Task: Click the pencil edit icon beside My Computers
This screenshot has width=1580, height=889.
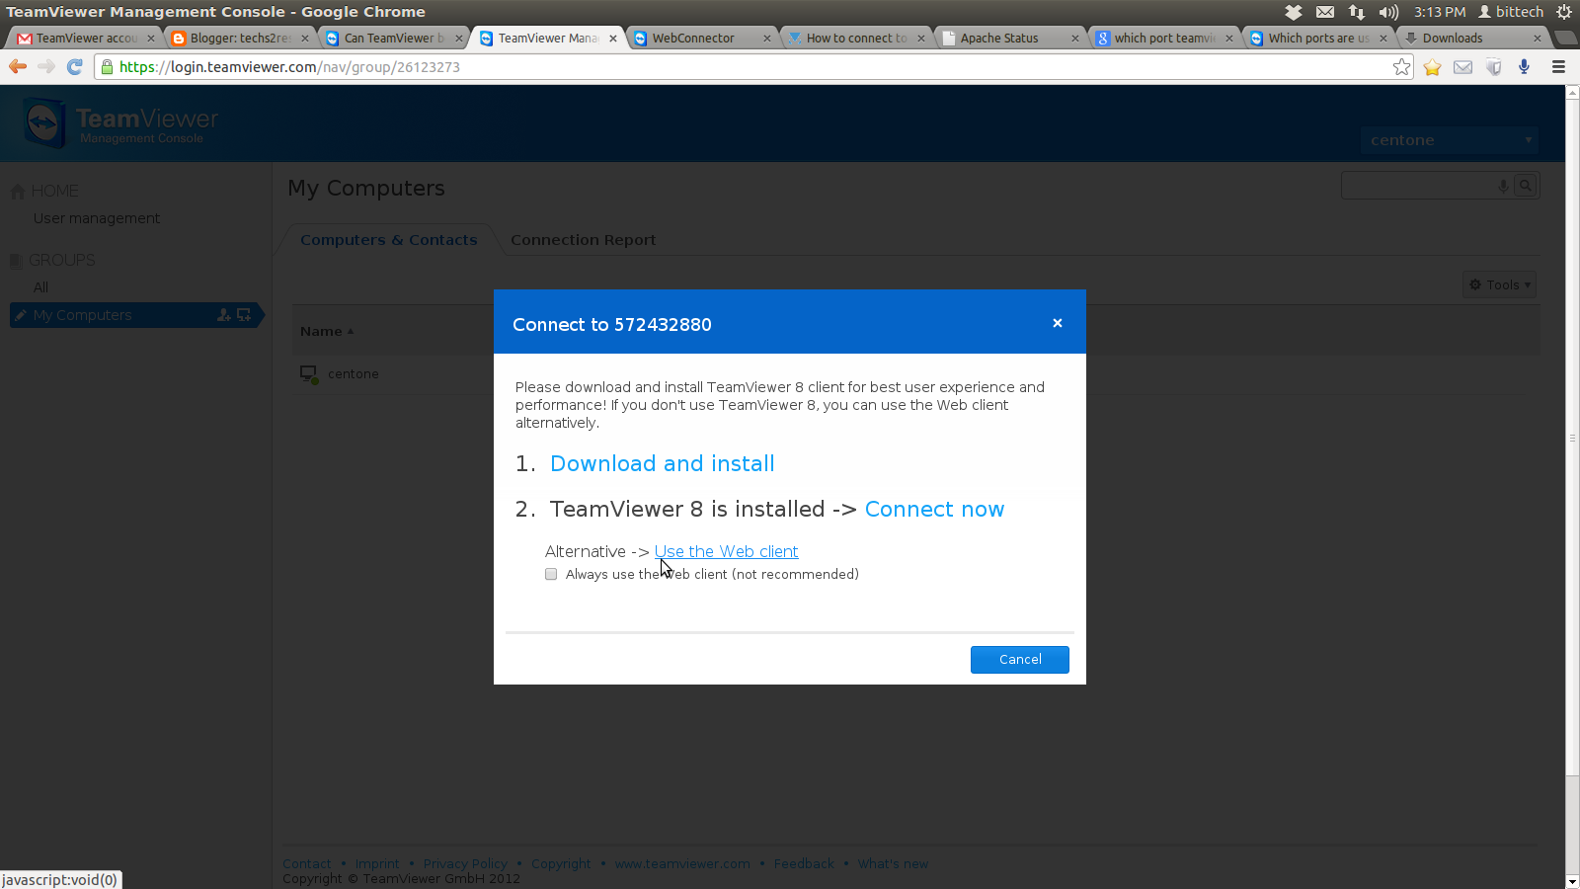Action: click(20, 315)
